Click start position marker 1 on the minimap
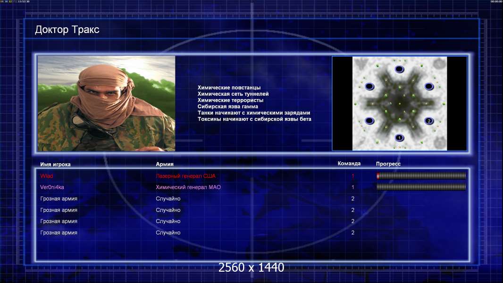 coord(399,138)
